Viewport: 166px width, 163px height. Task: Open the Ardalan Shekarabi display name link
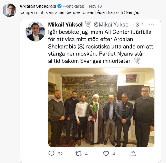(38, 6)
